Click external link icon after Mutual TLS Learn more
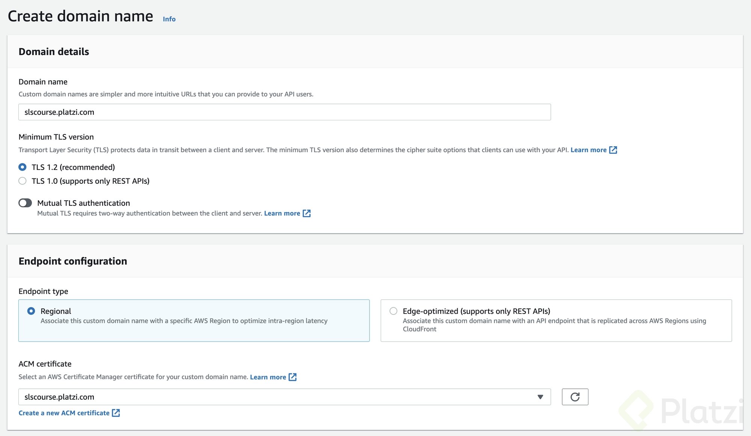This screenshot has height=436, width=751. point(306,213)
